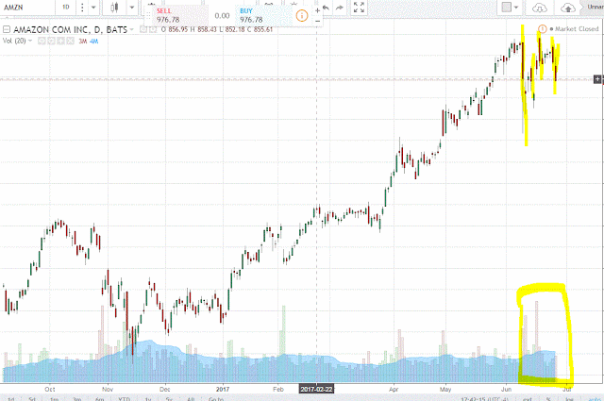Click the 3M volume value
604x401 pixels.
(x=83, y=41)
